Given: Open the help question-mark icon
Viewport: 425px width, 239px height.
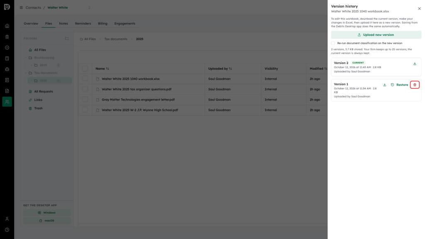Looking at the screenshot, I should click(x=7, y=230).
